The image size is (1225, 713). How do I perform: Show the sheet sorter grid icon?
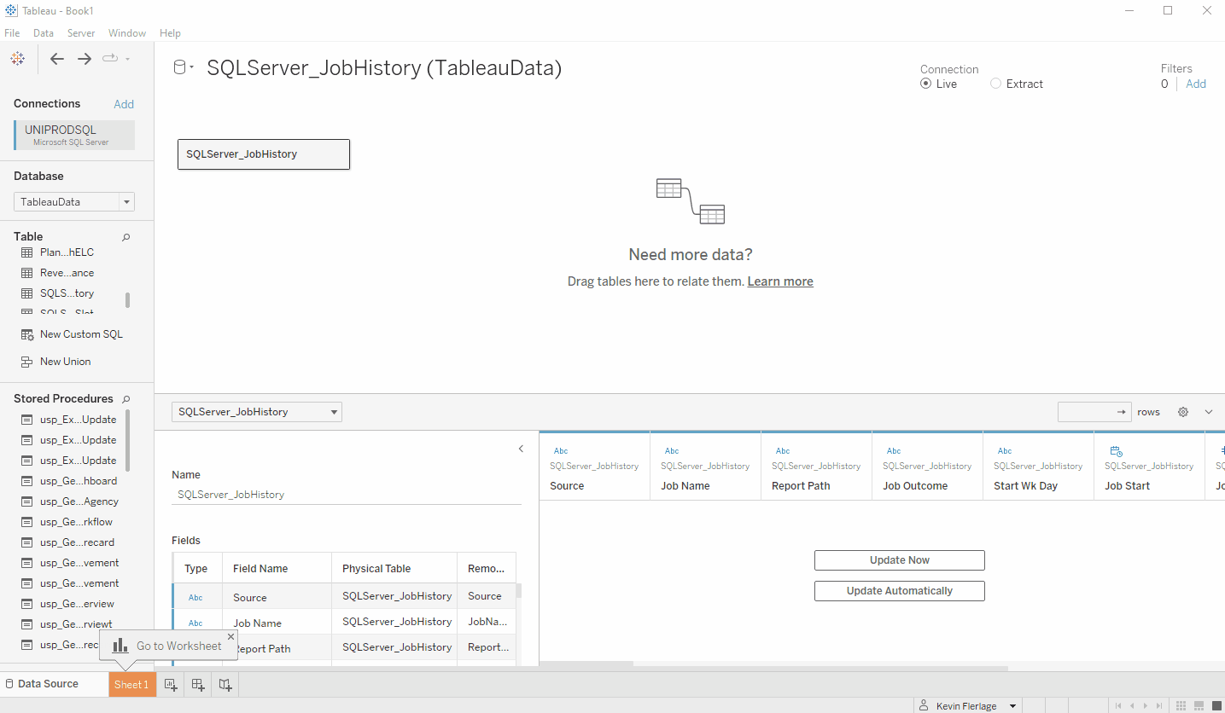coord(1181,705)
